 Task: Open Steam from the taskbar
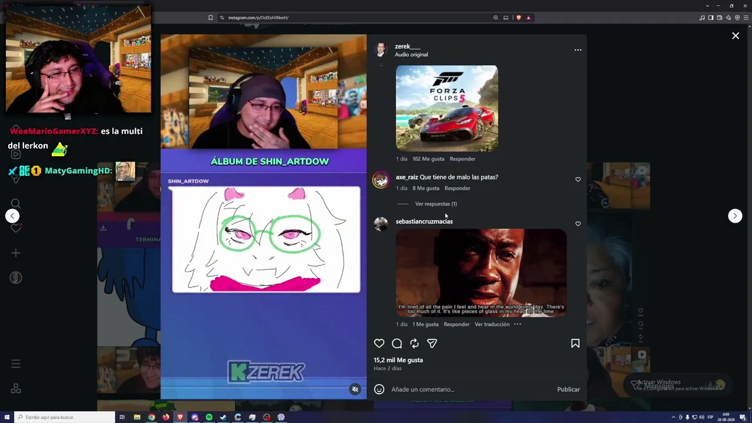pos(223,417)
